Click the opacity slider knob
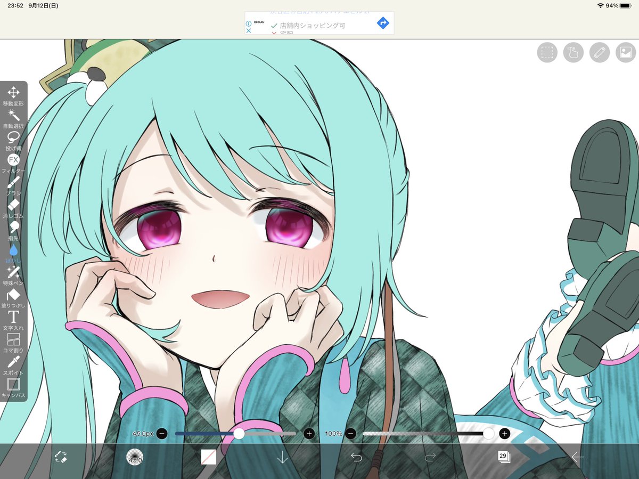 pyautogui.click(x=488, y=434)
